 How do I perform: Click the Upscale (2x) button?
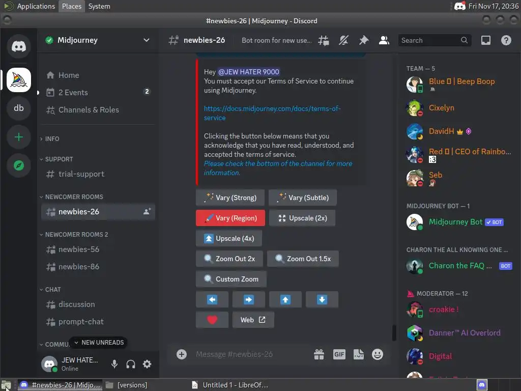pos(302,218)
